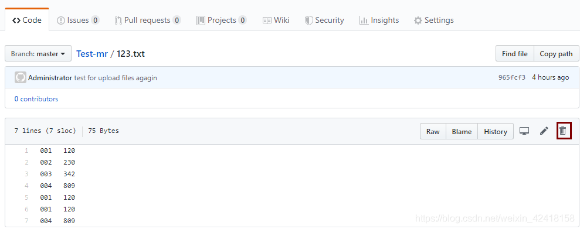The height and width of the screenshot is (229, 580).
Task: Click the Copy path button
Action: tap(556, 54)
